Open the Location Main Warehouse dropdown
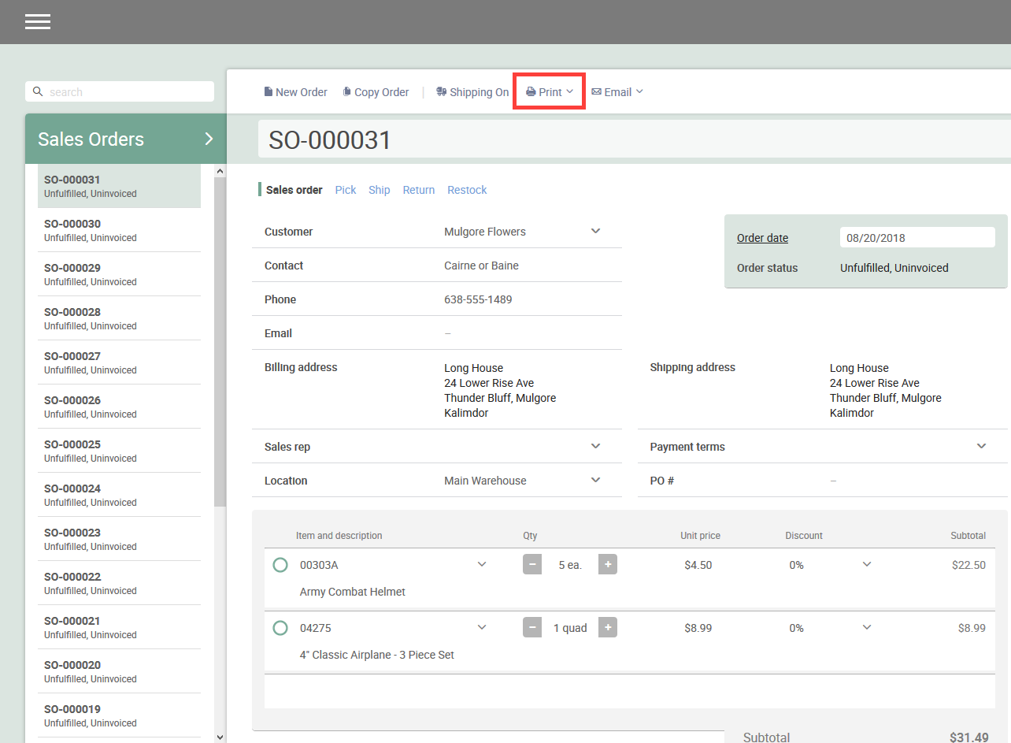1011x743 pixels. click(x=595, y=480)
